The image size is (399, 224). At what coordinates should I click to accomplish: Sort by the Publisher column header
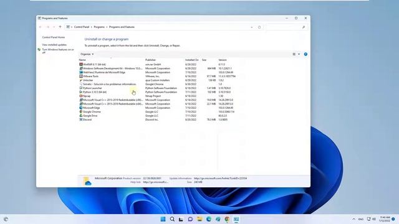click(x=150, y=60)
